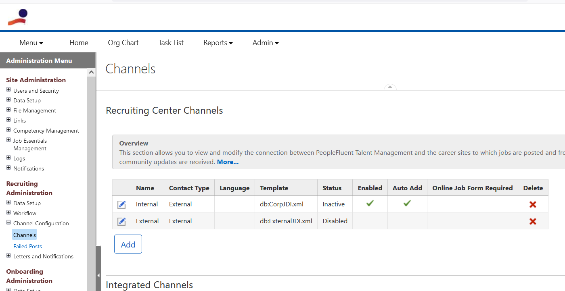This screenshot has width=565, height=291.
Task: Open Task List page
Action: click(171, 43)
